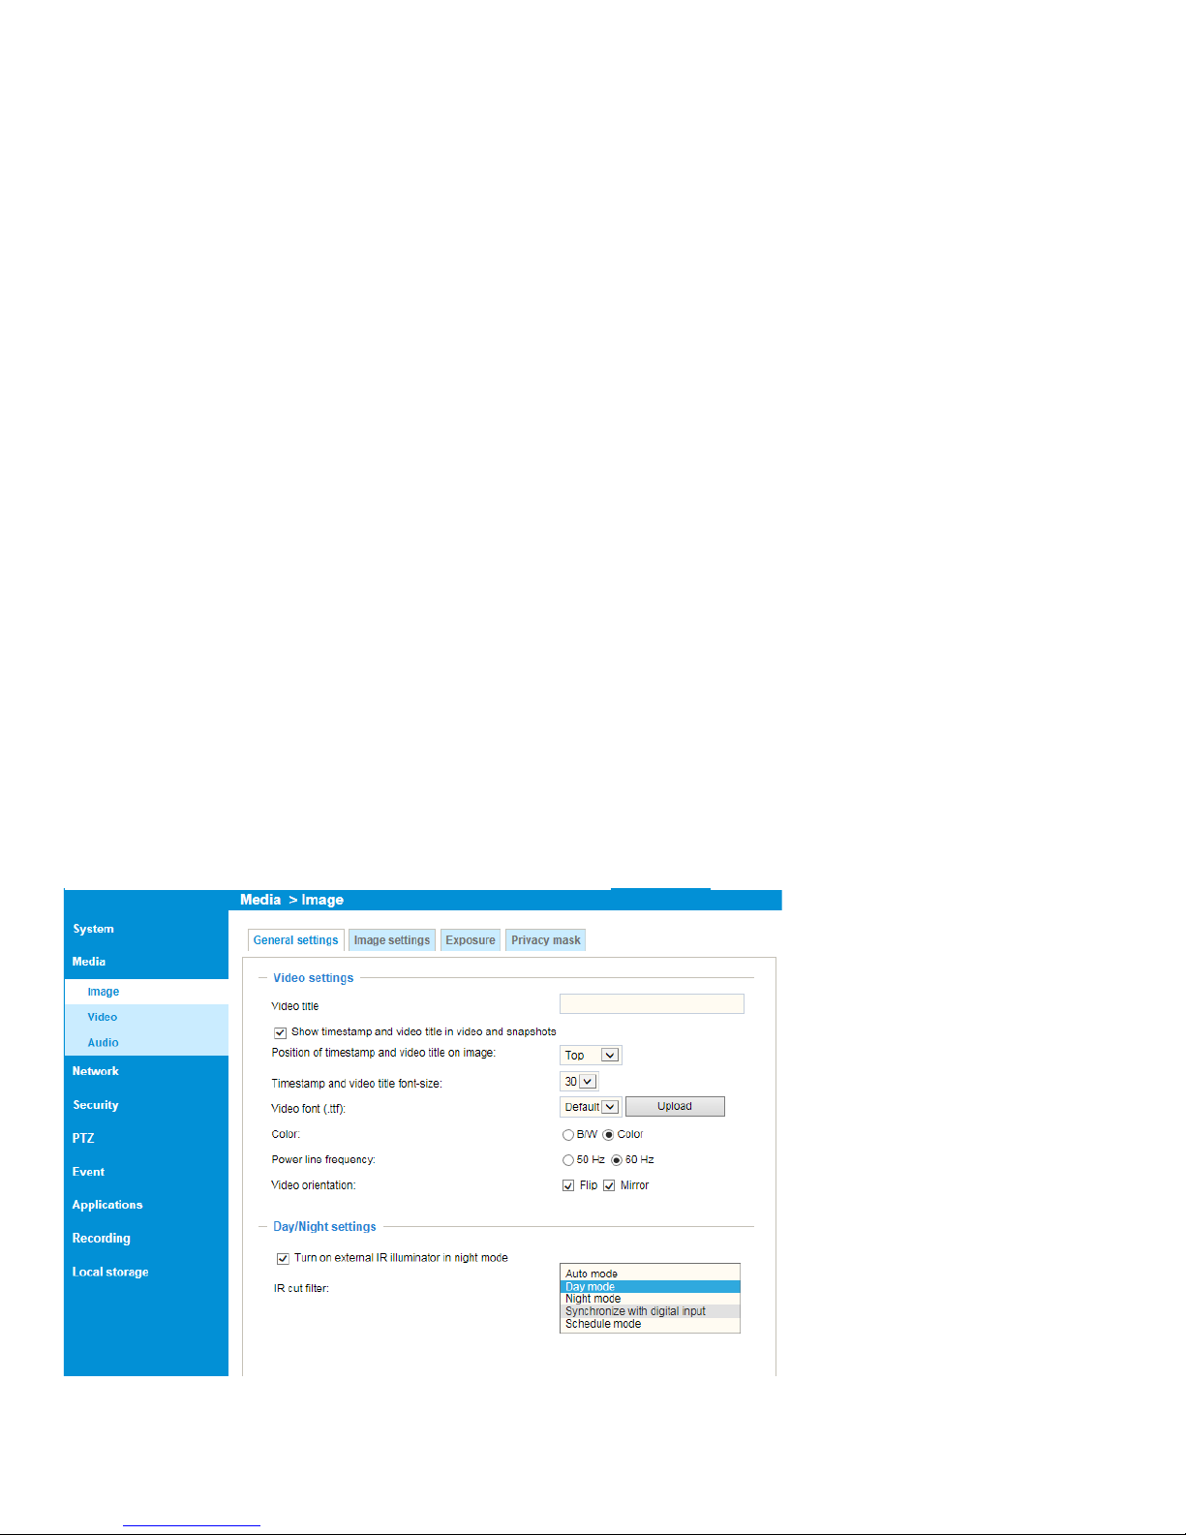
Task: Open the Security menu section
Action: [x=96, y=1105]
